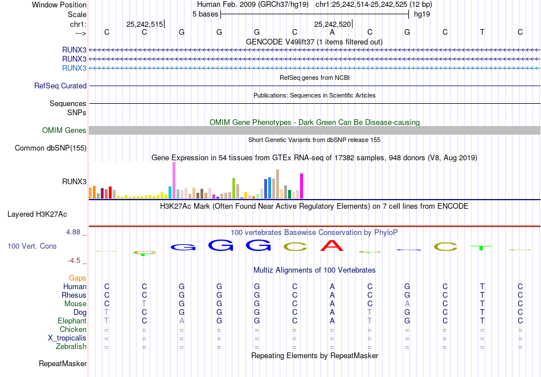
Task: Select the X_tropicalis alignment row label
Action: click(x=67, y=338)
